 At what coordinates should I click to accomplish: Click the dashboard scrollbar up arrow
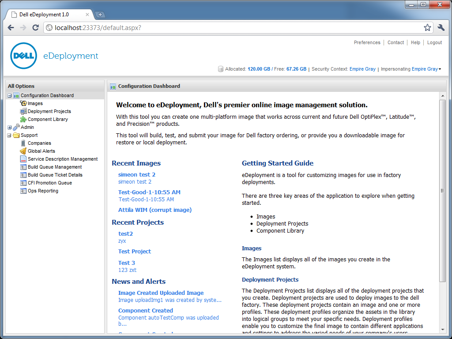pos(443,96)
